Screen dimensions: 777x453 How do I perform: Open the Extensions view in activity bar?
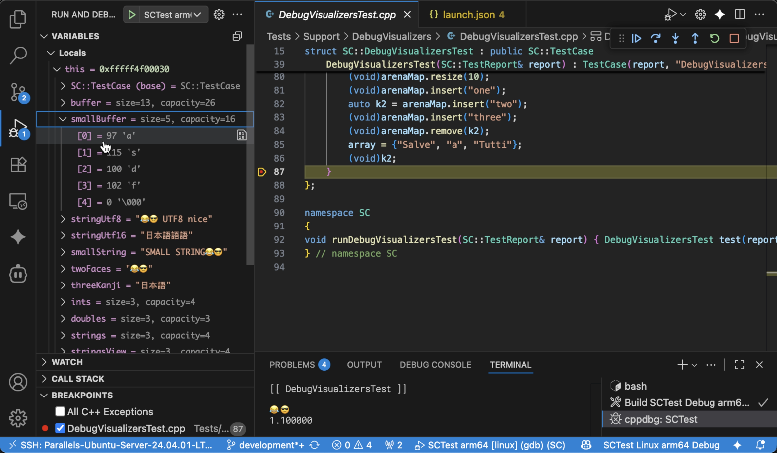[x=18, y=165]
